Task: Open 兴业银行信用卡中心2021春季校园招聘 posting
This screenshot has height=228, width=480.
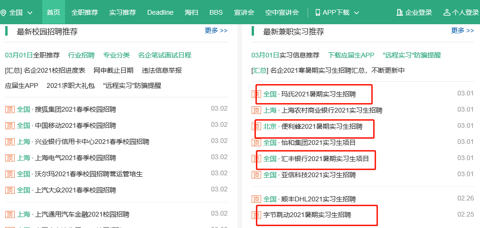Action: (92, 142)
